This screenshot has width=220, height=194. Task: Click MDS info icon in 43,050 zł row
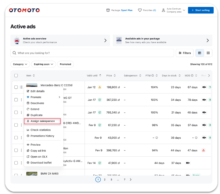[196, 138]
